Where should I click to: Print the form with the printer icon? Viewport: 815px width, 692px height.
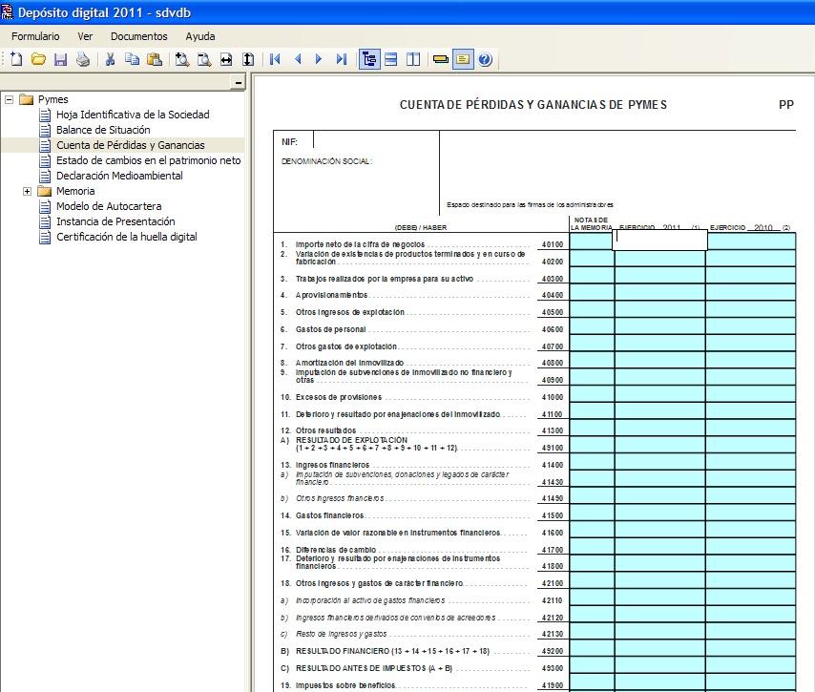pyautogui.click(x=83, y=59)
